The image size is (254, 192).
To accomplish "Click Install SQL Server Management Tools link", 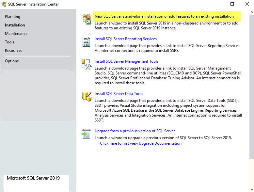I will coord(126,61).
